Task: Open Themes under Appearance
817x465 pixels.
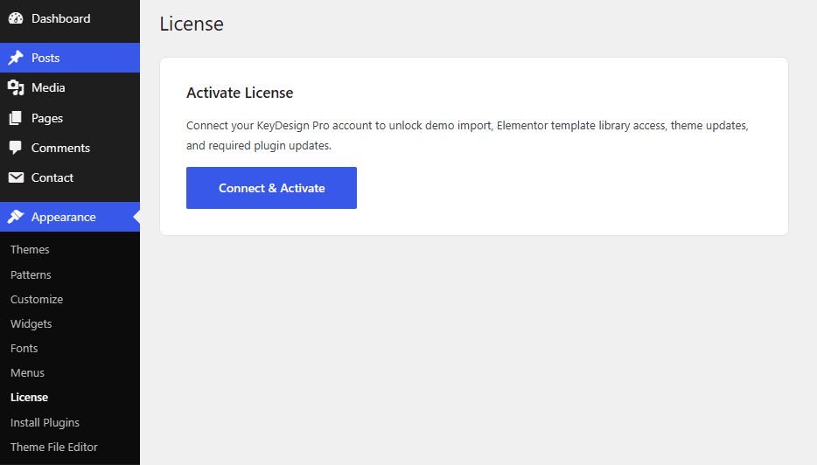Action: tap(30, 249)
